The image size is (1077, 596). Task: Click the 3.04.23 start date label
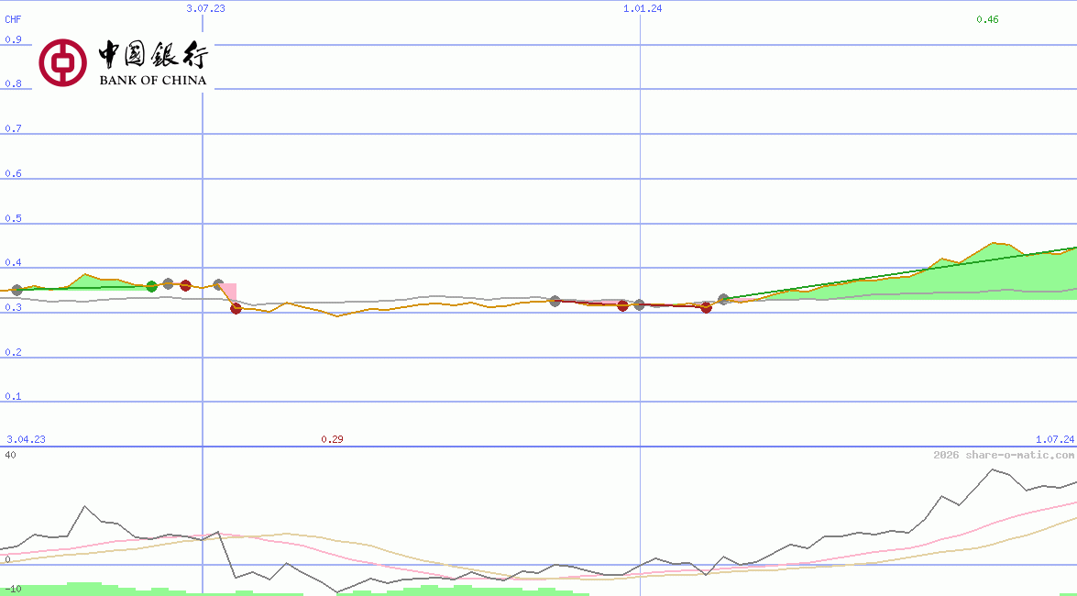point(24,438)
